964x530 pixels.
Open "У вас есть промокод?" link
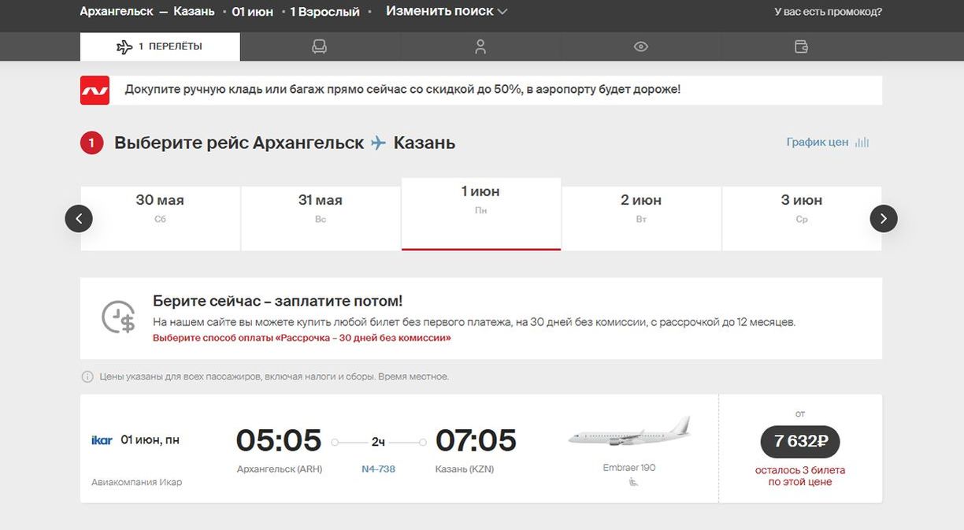[x=828, y=12]
